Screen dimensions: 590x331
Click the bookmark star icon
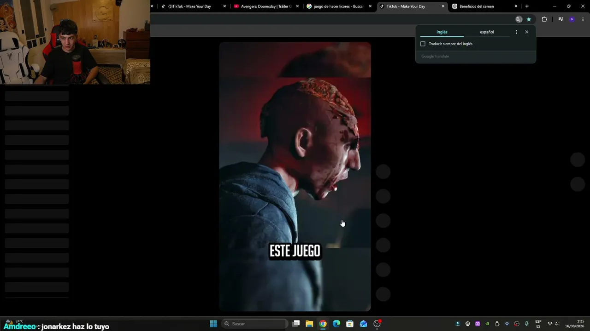click(x=529, y=19)
